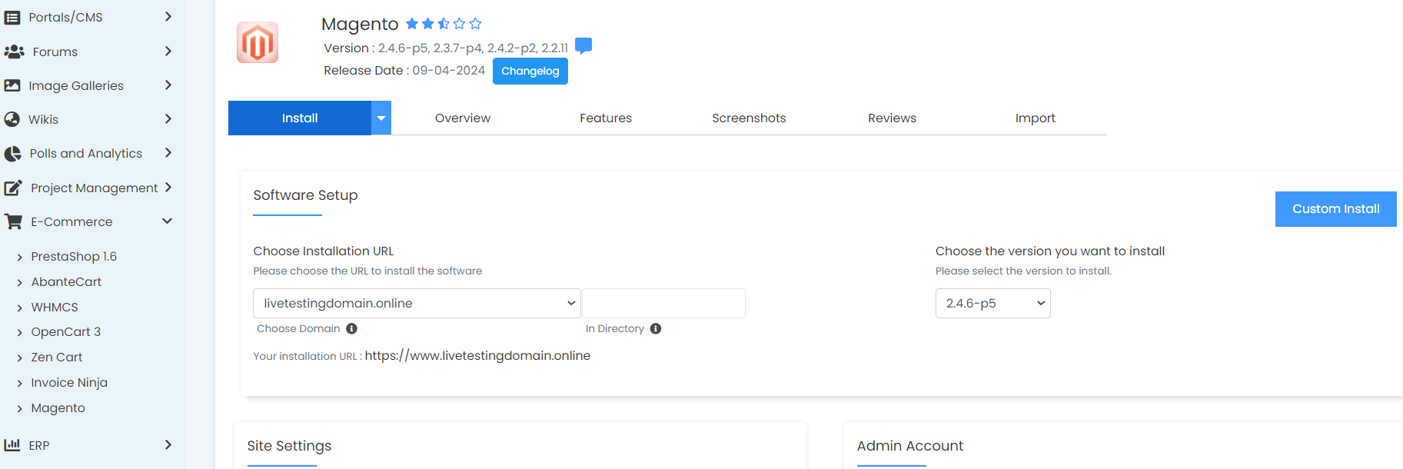Open the Install button dropdown arrow
Screen dimensions: 1403x469
click(x=381, y=118)
